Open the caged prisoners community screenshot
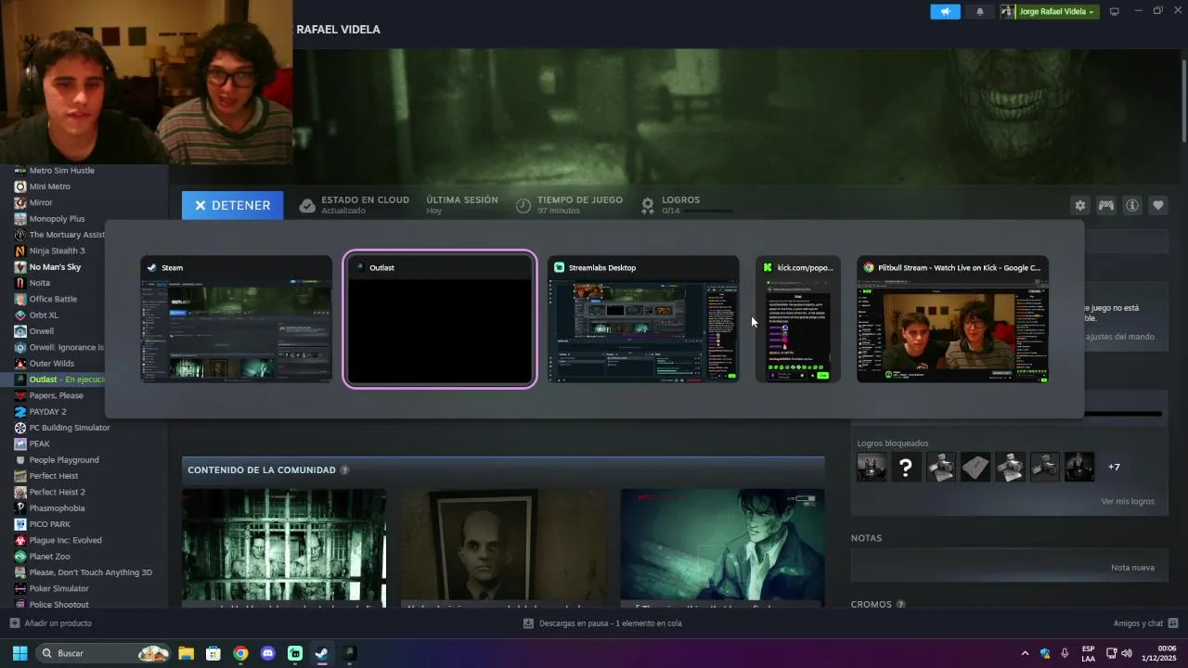 point(284,548)
